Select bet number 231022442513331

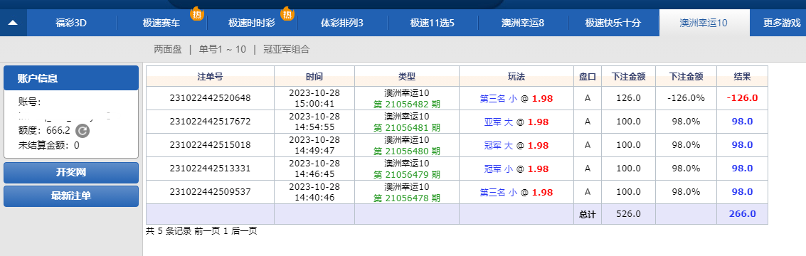(x=211, y=168)
